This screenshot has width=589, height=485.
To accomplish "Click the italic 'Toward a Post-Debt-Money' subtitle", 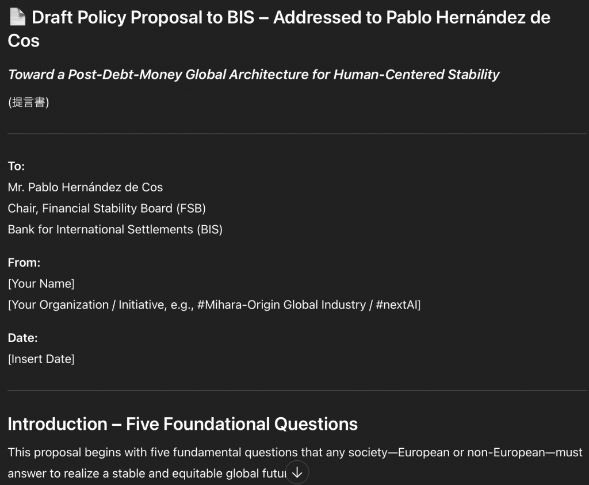I will click(x=254, y=75).
